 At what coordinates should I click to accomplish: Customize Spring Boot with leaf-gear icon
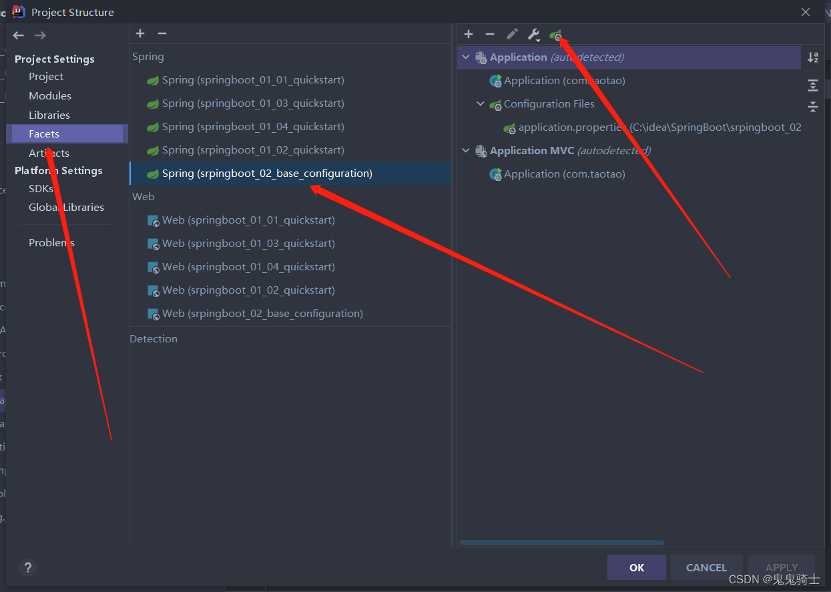(x=555, y=35)
